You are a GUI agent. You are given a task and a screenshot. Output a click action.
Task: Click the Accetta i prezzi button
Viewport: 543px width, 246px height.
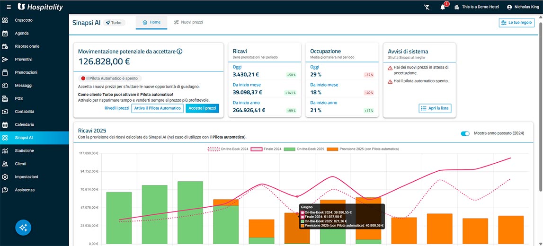pyautogui.click(x=202, y=108)
